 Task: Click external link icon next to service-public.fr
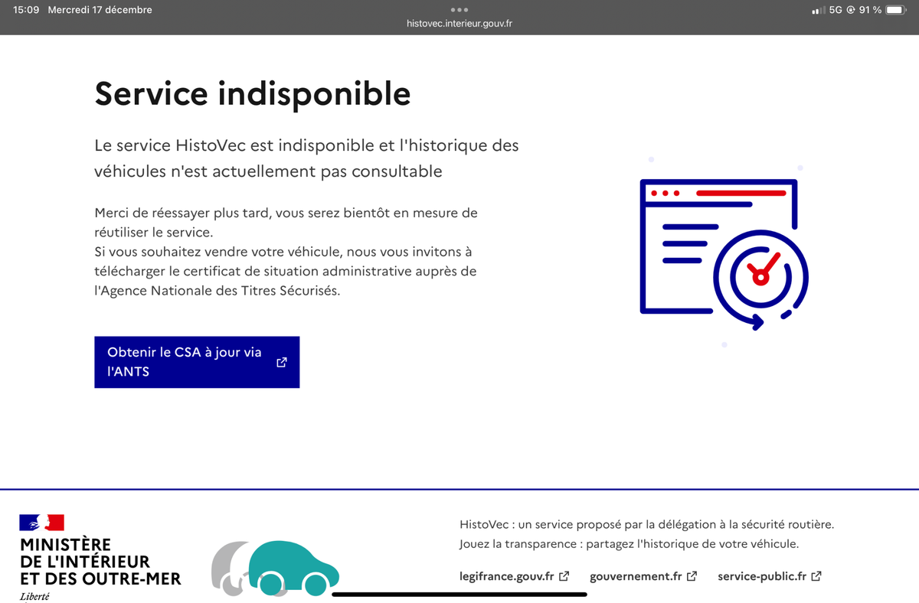(816, 576)
